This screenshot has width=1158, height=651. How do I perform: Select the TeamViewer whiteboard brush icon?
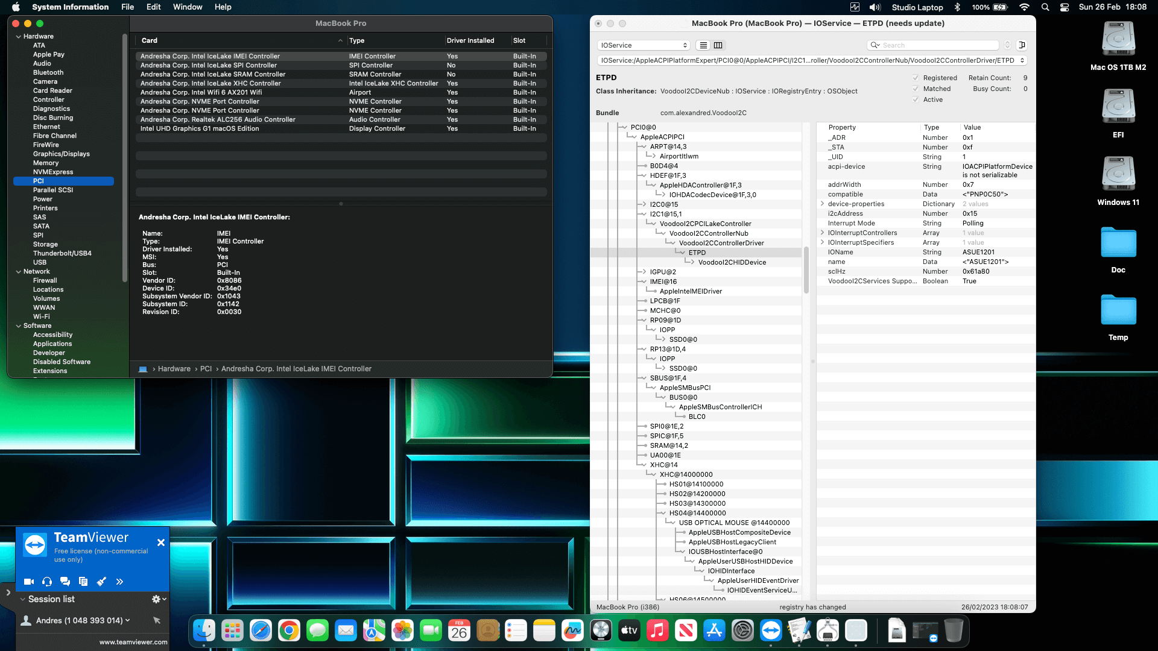pos(101,582)
